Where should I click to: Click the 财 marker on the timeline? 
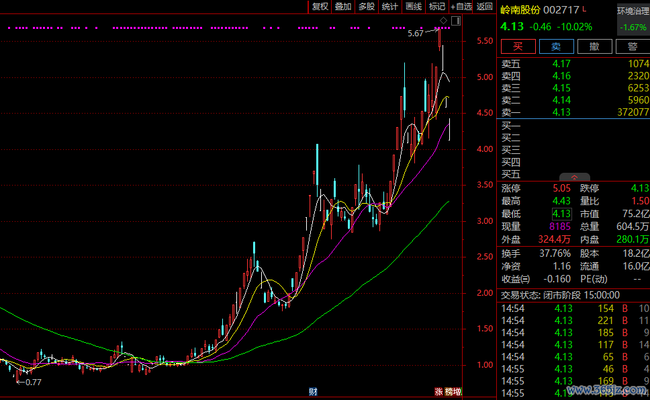(312, 391)
